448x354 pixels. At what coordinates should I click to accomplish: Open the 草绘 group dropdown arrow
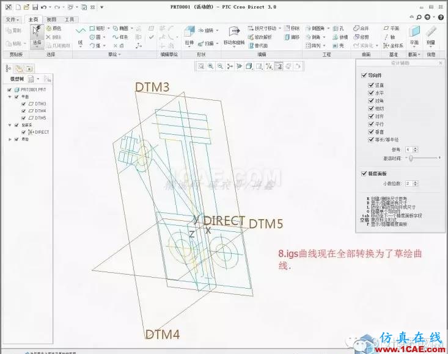coord(120,54)
